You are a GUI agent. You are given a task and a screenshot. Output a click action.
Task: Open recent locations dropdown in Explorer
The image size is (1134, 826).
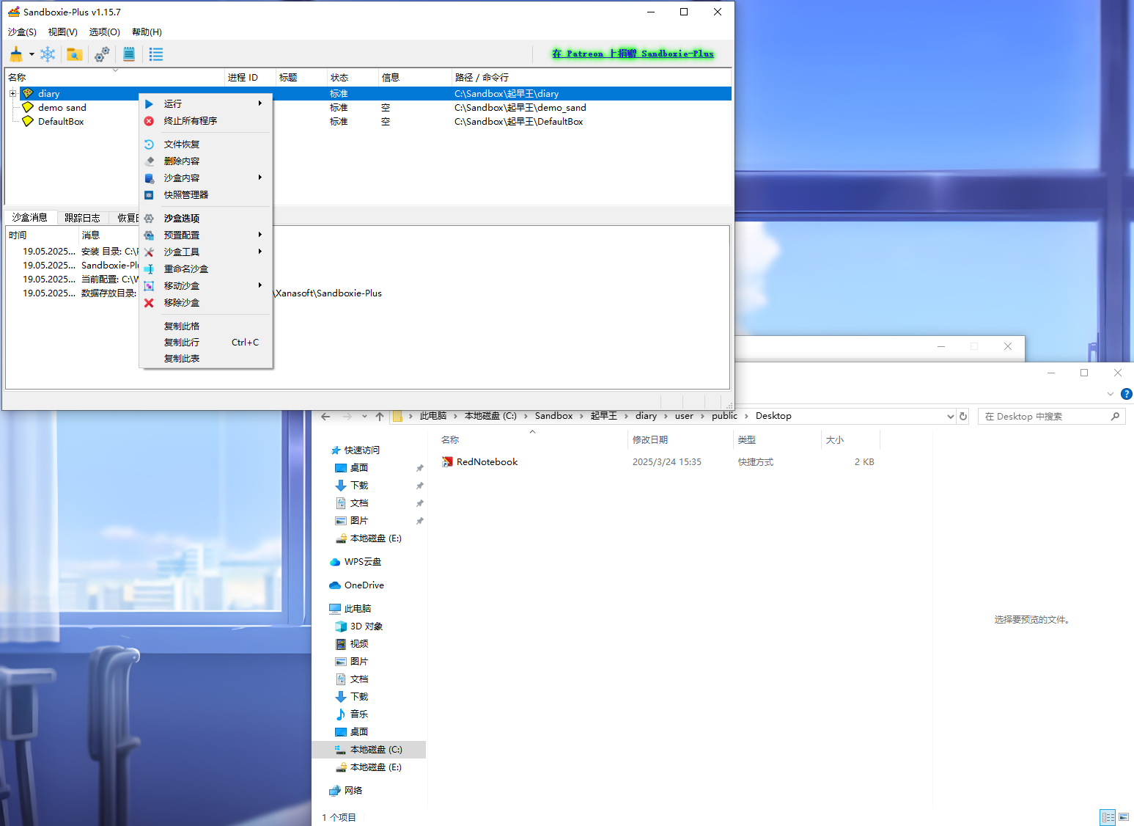364,417
